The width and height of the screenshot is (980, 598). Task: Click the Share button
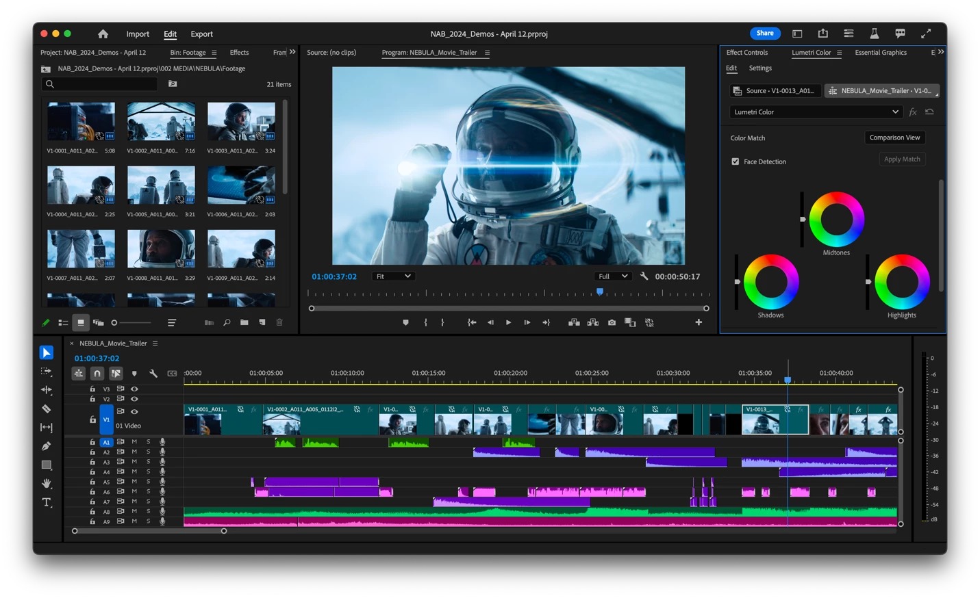coord(765,33)
